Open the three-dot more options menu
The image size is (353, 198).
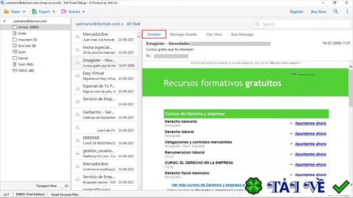click(x=347, y=11)
